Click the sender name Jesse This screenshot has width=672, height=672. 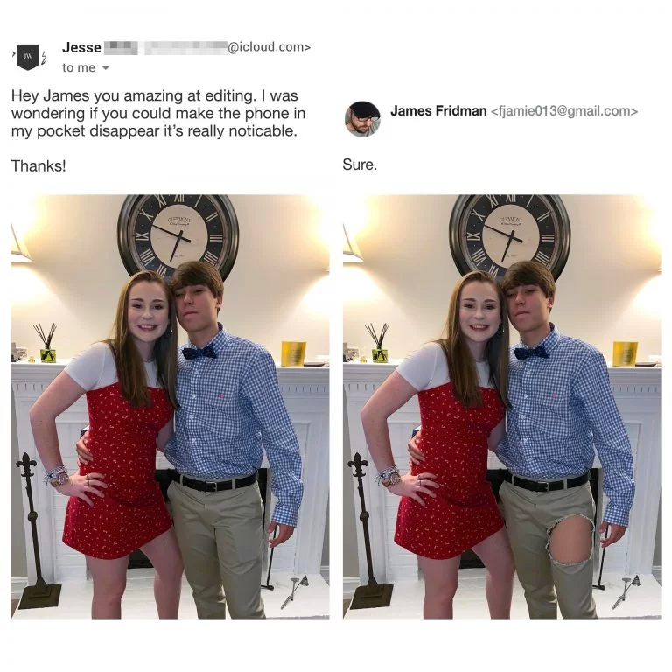pyautogui.click(x=81, y=47)
